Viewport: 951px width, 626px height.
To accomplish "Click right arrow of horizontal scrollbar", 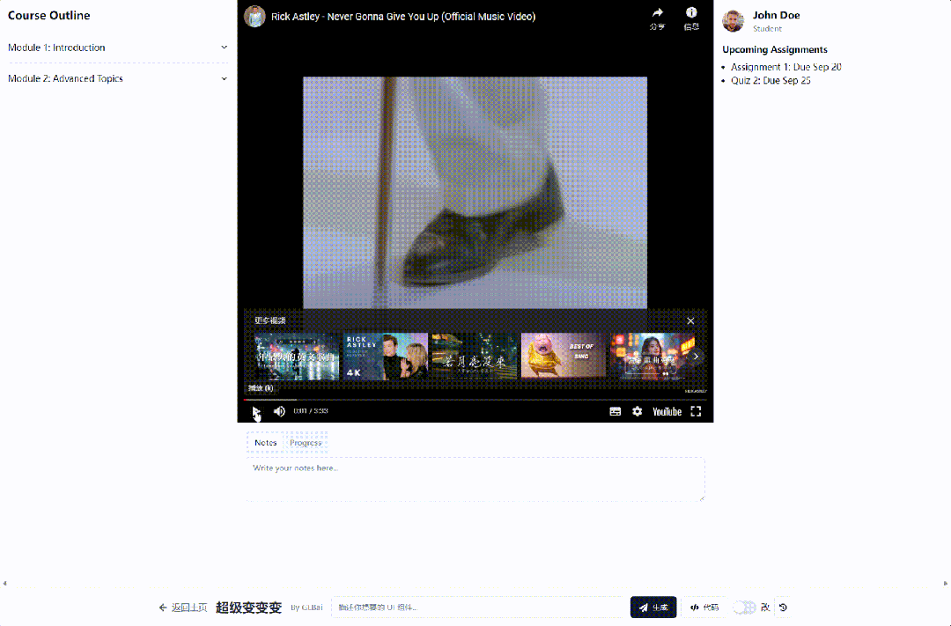I will (x=946, y=584).
